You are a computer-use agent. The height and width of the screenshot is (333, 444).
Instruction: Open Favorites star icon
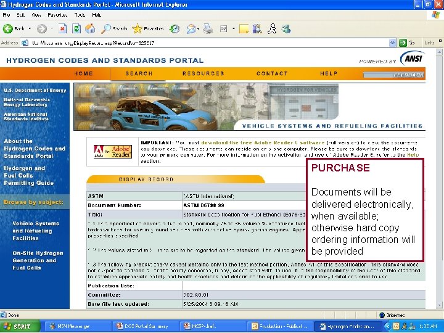point(138,28)
